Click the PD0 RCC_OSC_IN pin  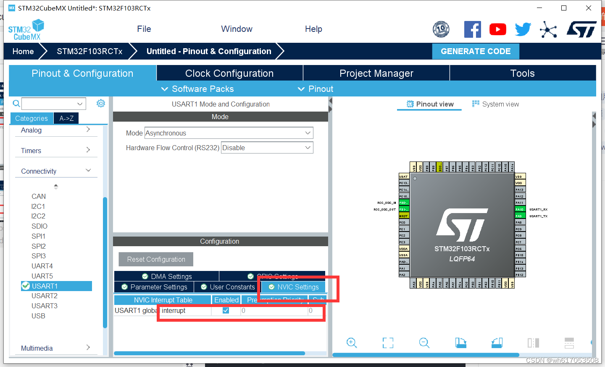404,203
